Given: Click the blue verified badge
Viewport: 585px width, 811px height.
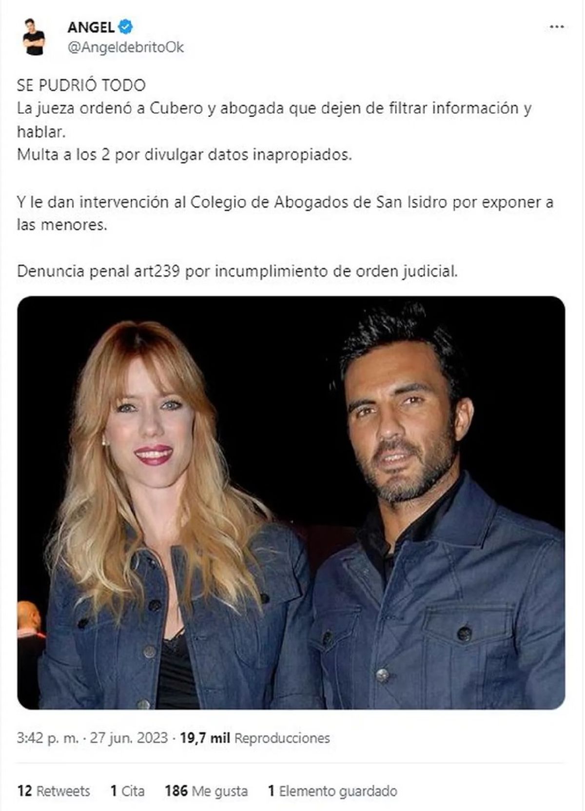Looking at the screenshot, I should point(126,27).
